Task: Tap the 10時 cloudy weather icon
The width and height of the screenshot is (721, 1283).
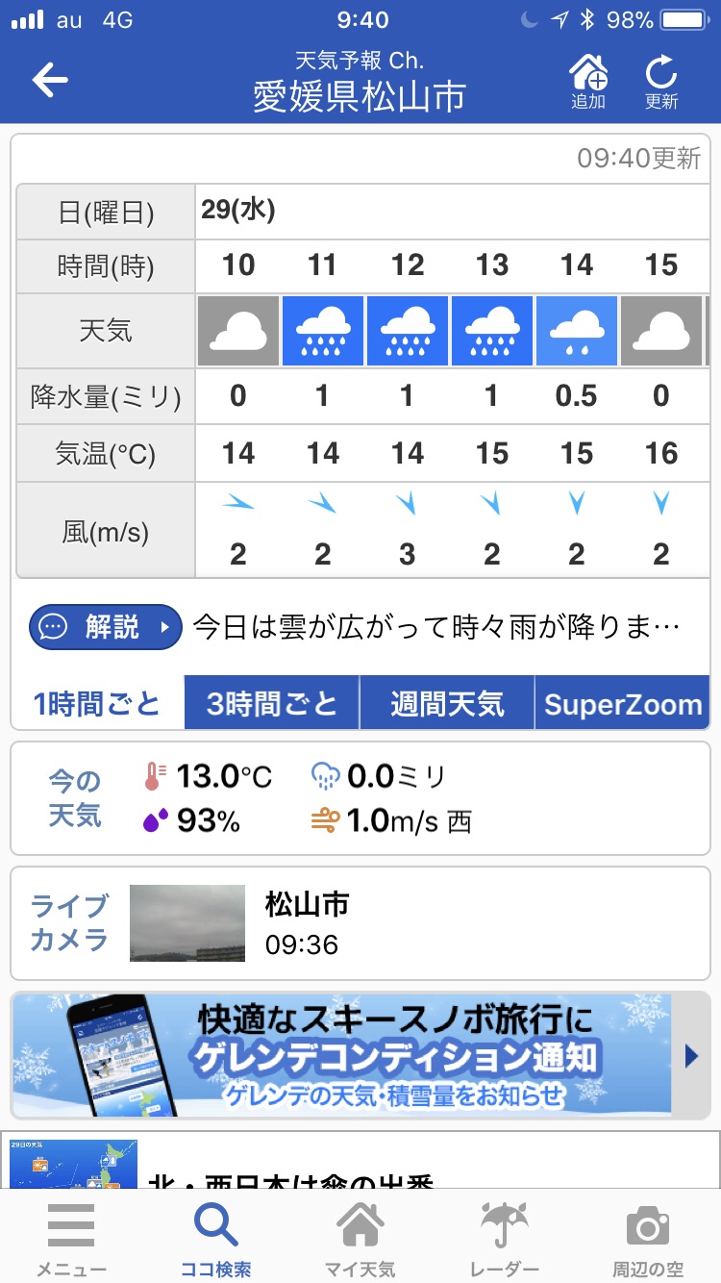Action: pos(238,332)
